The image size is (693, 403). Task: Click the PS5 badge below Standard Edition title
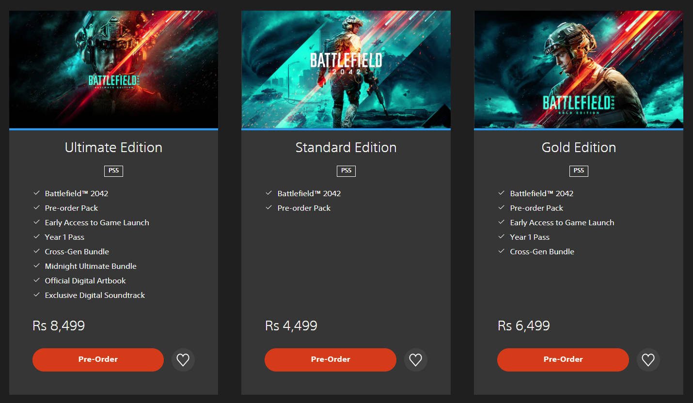346,171
